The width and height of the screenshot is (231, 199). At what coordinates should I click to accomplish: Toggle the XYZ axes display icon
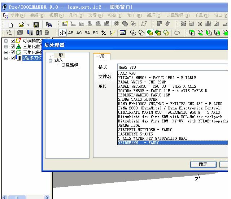[x=62, y=33]
